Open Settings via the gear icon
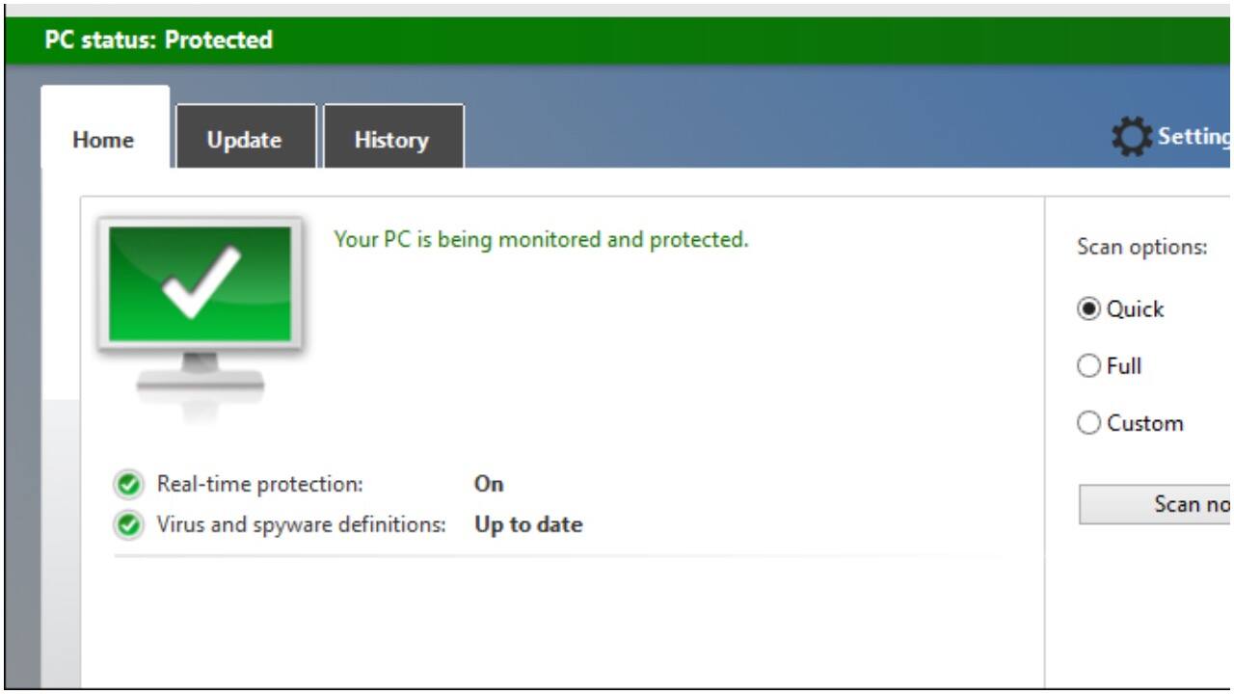The height and width of the screenshot is (694, 1234). point(1131,138)
